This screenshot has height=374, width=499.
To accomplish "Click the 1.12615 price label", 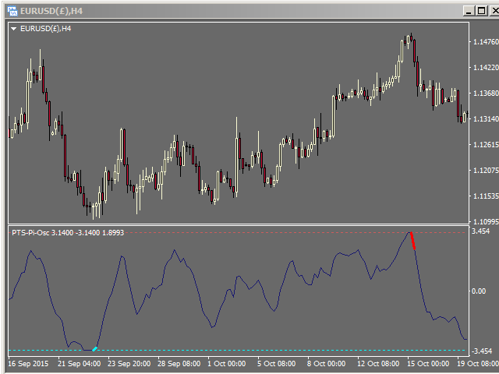I will tap(486, 145).
